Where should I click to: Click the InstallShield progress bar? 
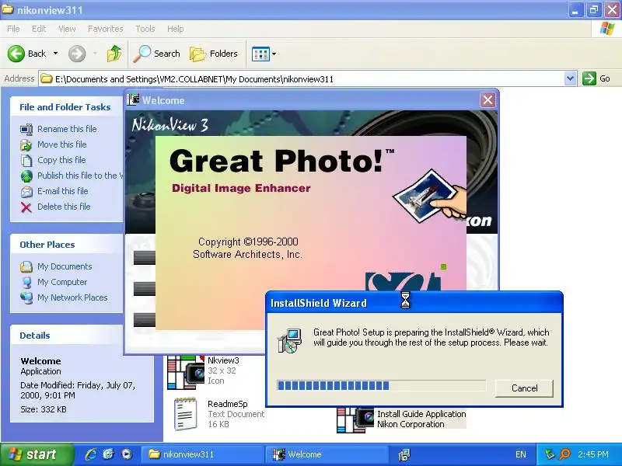tap(381, 385)
